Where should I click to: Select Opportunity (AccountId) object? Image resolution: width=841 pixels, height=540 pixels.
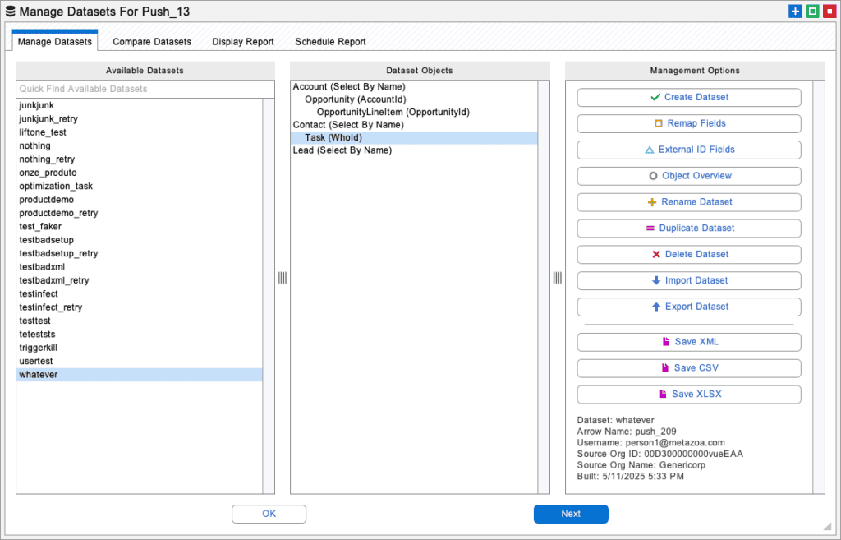coord(414,99)
